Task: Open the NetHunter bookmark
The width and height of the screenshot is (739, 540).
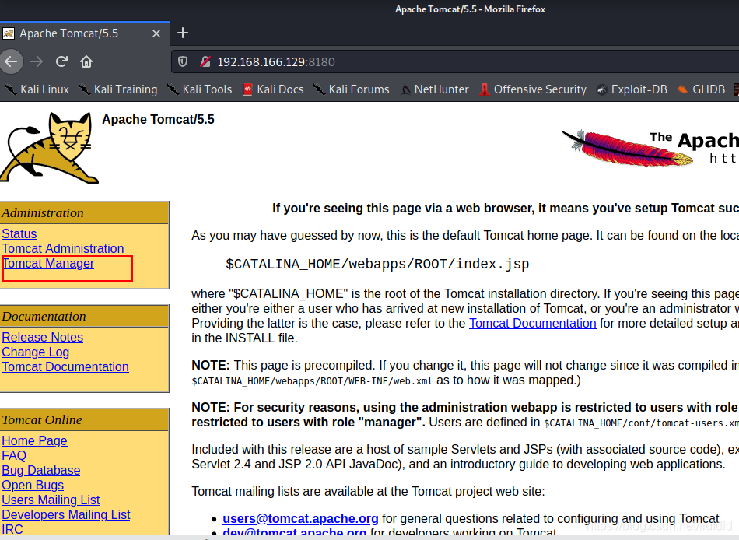Action: click(x=434, y=89)
